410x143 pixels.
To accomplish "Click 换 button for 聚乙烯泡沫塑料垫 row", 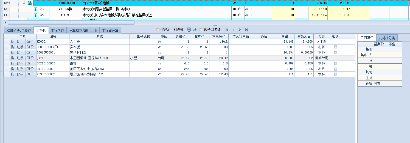I will (x=12, y=74).
